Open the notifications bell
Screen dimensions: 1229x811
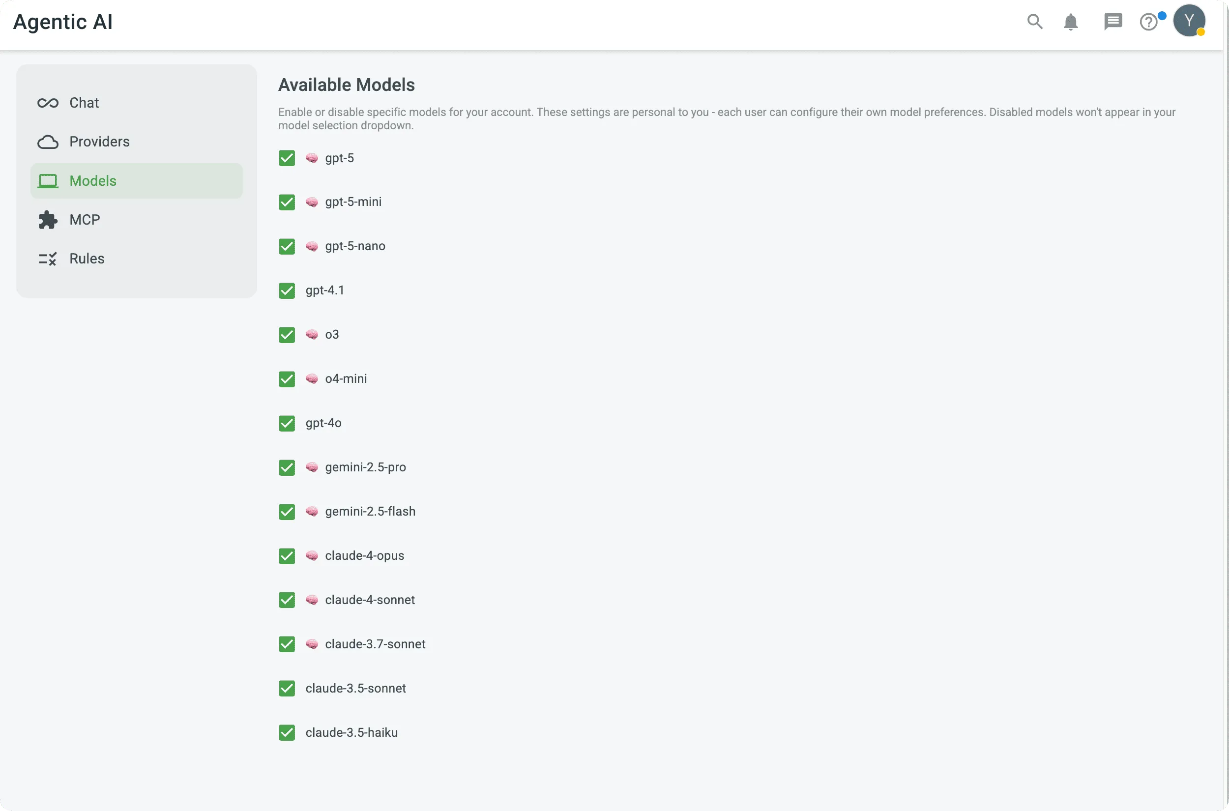(x=1071, y=22)
